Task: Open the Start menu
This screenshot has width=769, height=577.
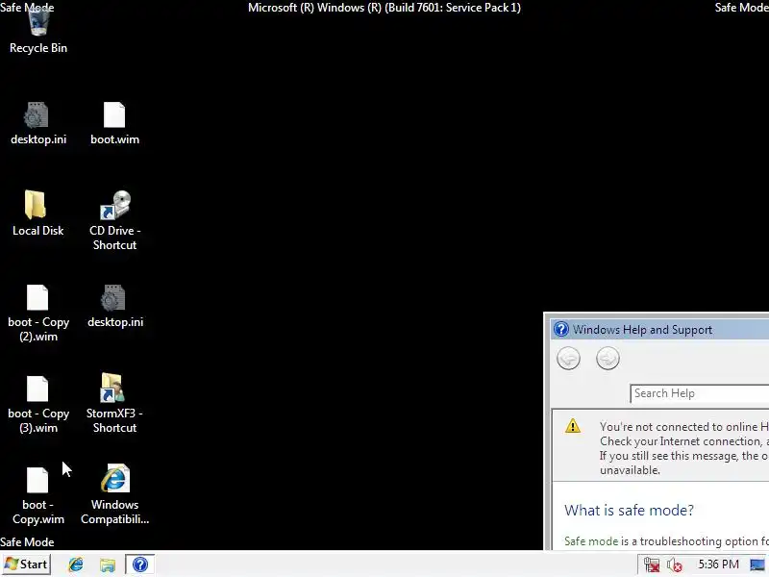Action: click(27, 564)
